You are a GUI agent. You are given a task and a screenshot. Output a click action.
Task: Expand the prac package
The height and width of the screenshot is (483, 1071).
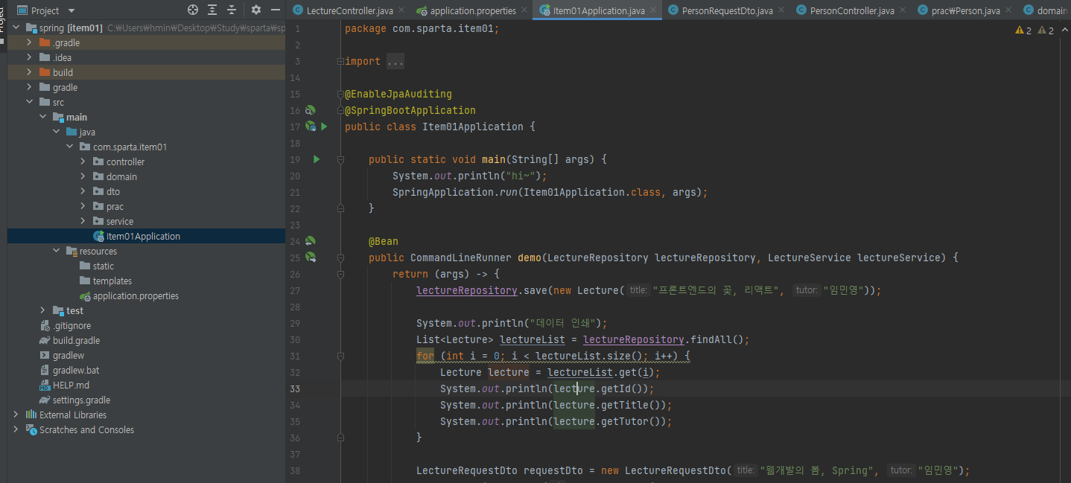click(x=83, y=206)
